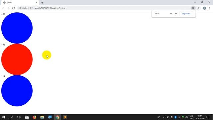Click the zoom magnifier icon in the address bar
This screenshot has width=213, height=120.
pos(193,8)
